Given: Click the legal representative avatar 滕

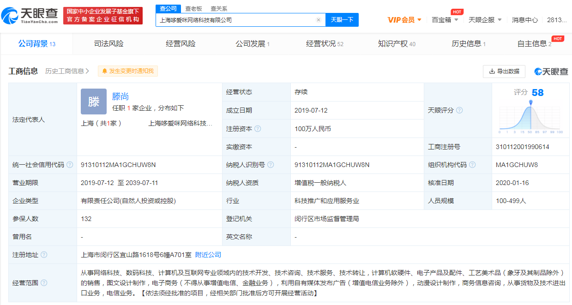Looking at the screenshot, I should pos(94,102).
